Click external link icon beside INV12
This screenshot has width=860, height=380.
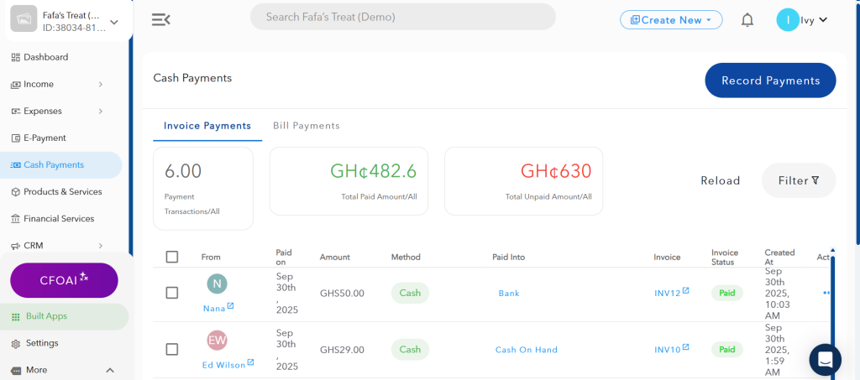point(685,290)
